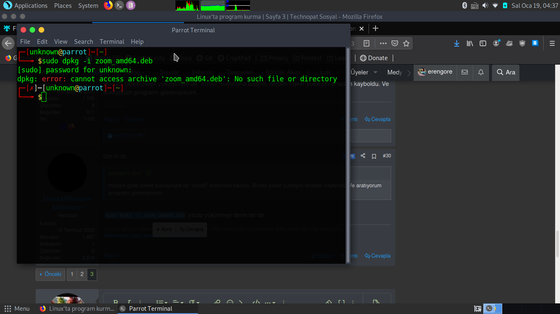Open the Firefox hamburger menu
This screenshot has width=560, height=314.
tap(552, 43)
